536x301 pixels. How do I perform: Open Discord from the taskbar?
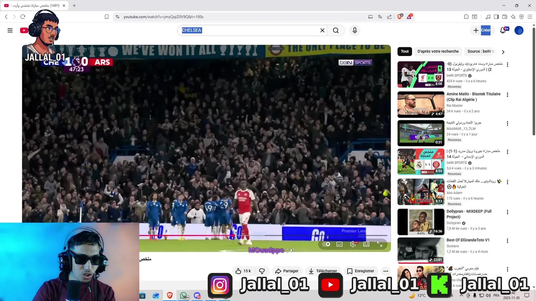[x=197, y=296]
